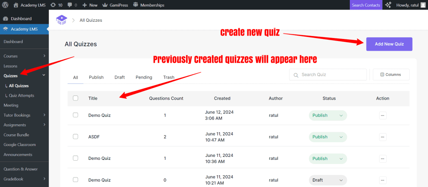428x187 pixels.
Task: Click into the Search Quiz field
Action: point(328,74)
